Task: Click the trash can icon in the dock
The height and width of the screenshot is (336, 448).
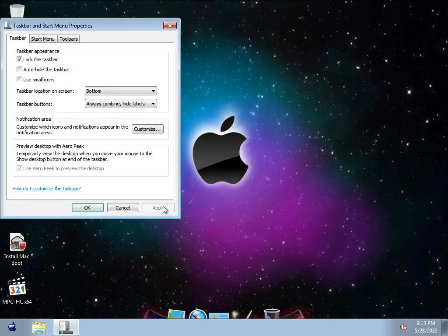Action: click(x=272, y=314)
